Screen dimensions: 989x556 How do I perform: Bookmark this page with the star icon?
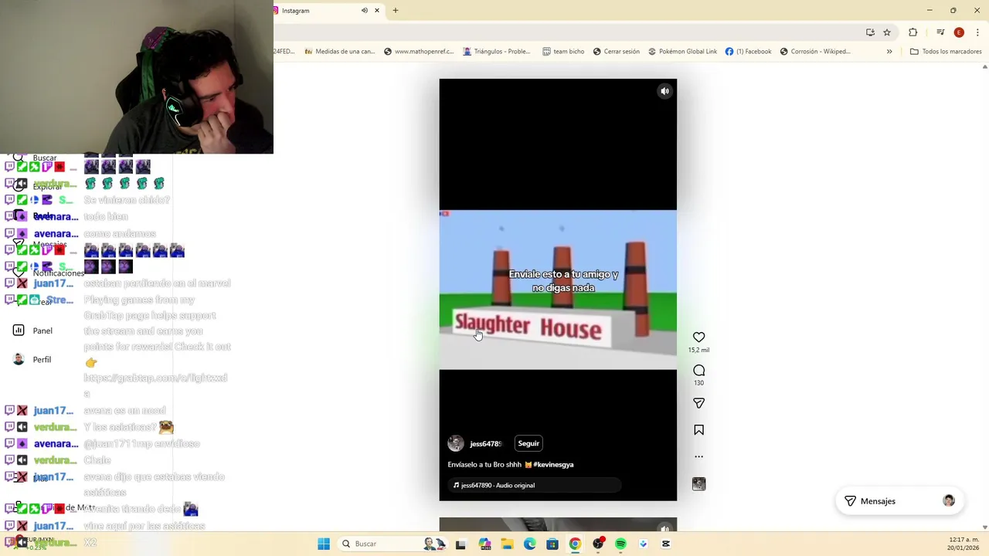click(887, 32)
